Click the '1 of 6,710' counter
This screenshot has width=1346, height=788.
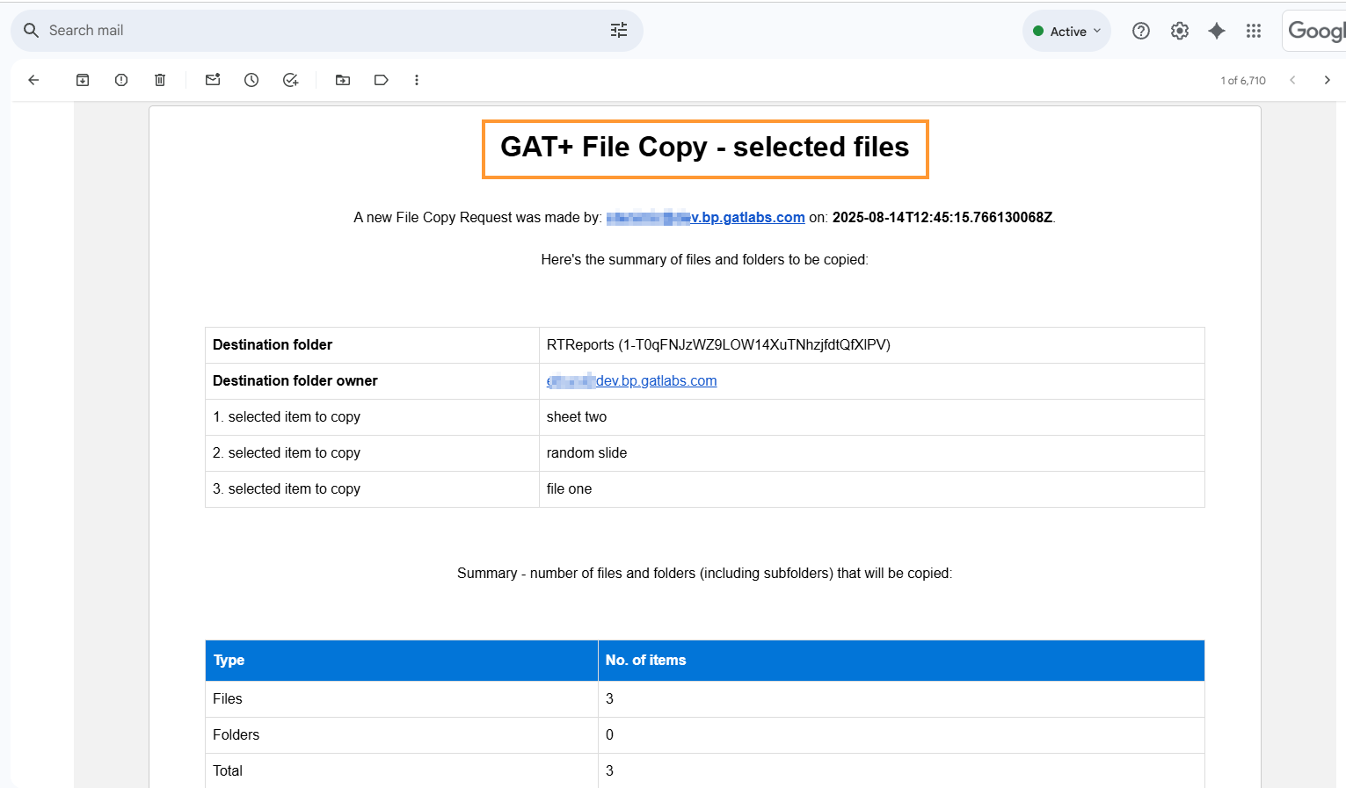1243,80
